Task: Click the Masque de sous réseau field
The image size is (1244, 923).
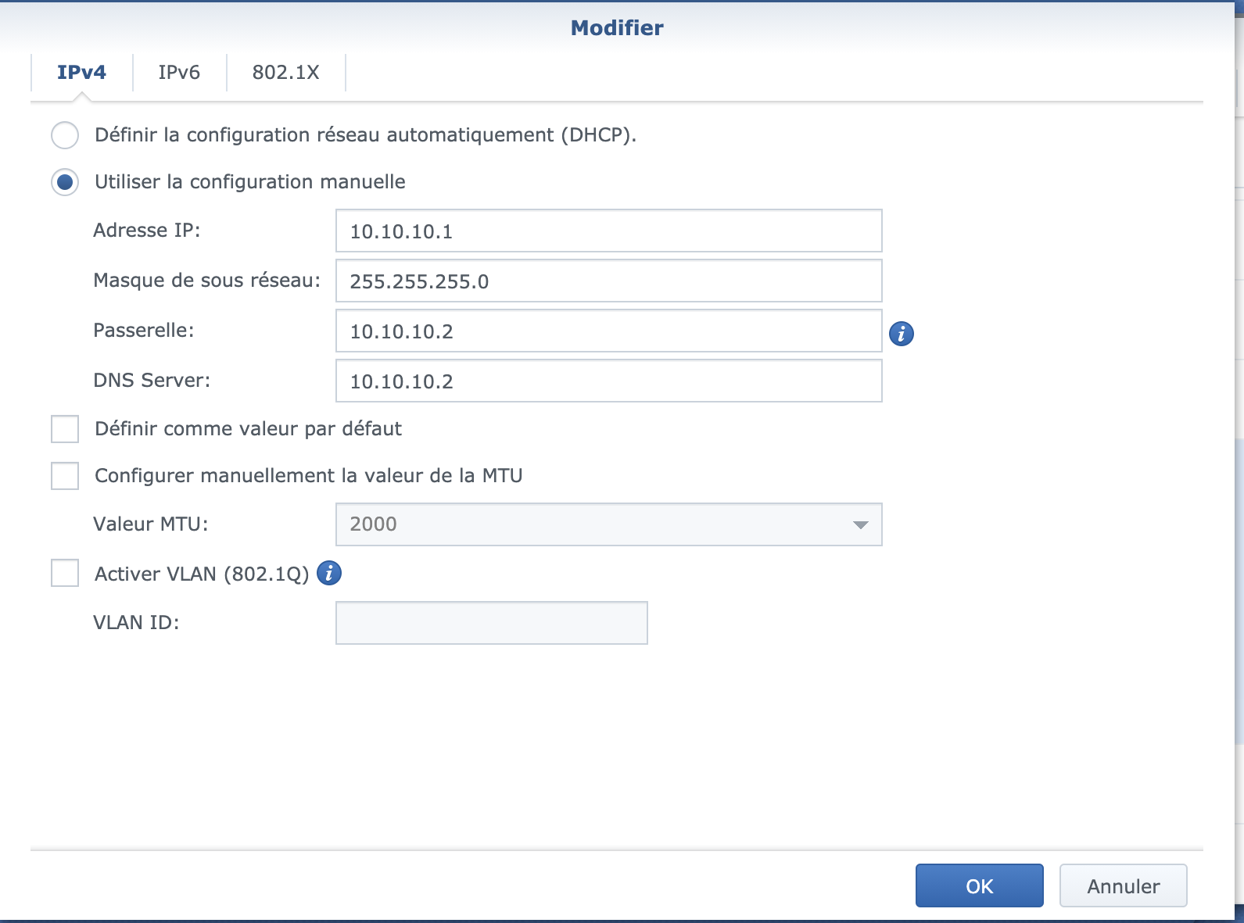Action: click(609, 281)
